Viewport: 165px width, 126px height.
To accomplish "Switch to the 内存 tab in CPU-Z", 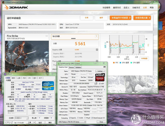I will [x=24, y=78].
